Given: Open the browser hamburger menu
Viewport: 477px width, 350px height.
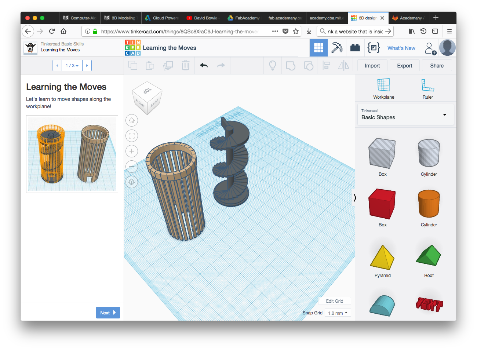Looking at the screenshot, I should [x=449, y=31].
